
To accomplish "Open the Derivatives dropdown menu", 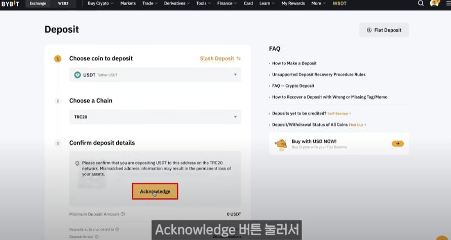I will click(177, 4).
